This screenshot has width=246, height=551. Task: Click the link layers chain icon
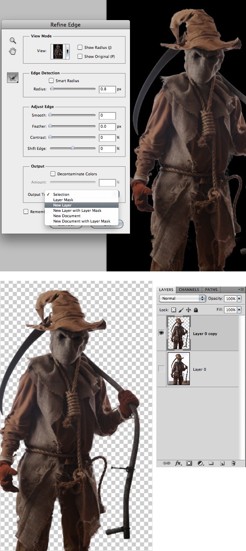pos(166,463)
